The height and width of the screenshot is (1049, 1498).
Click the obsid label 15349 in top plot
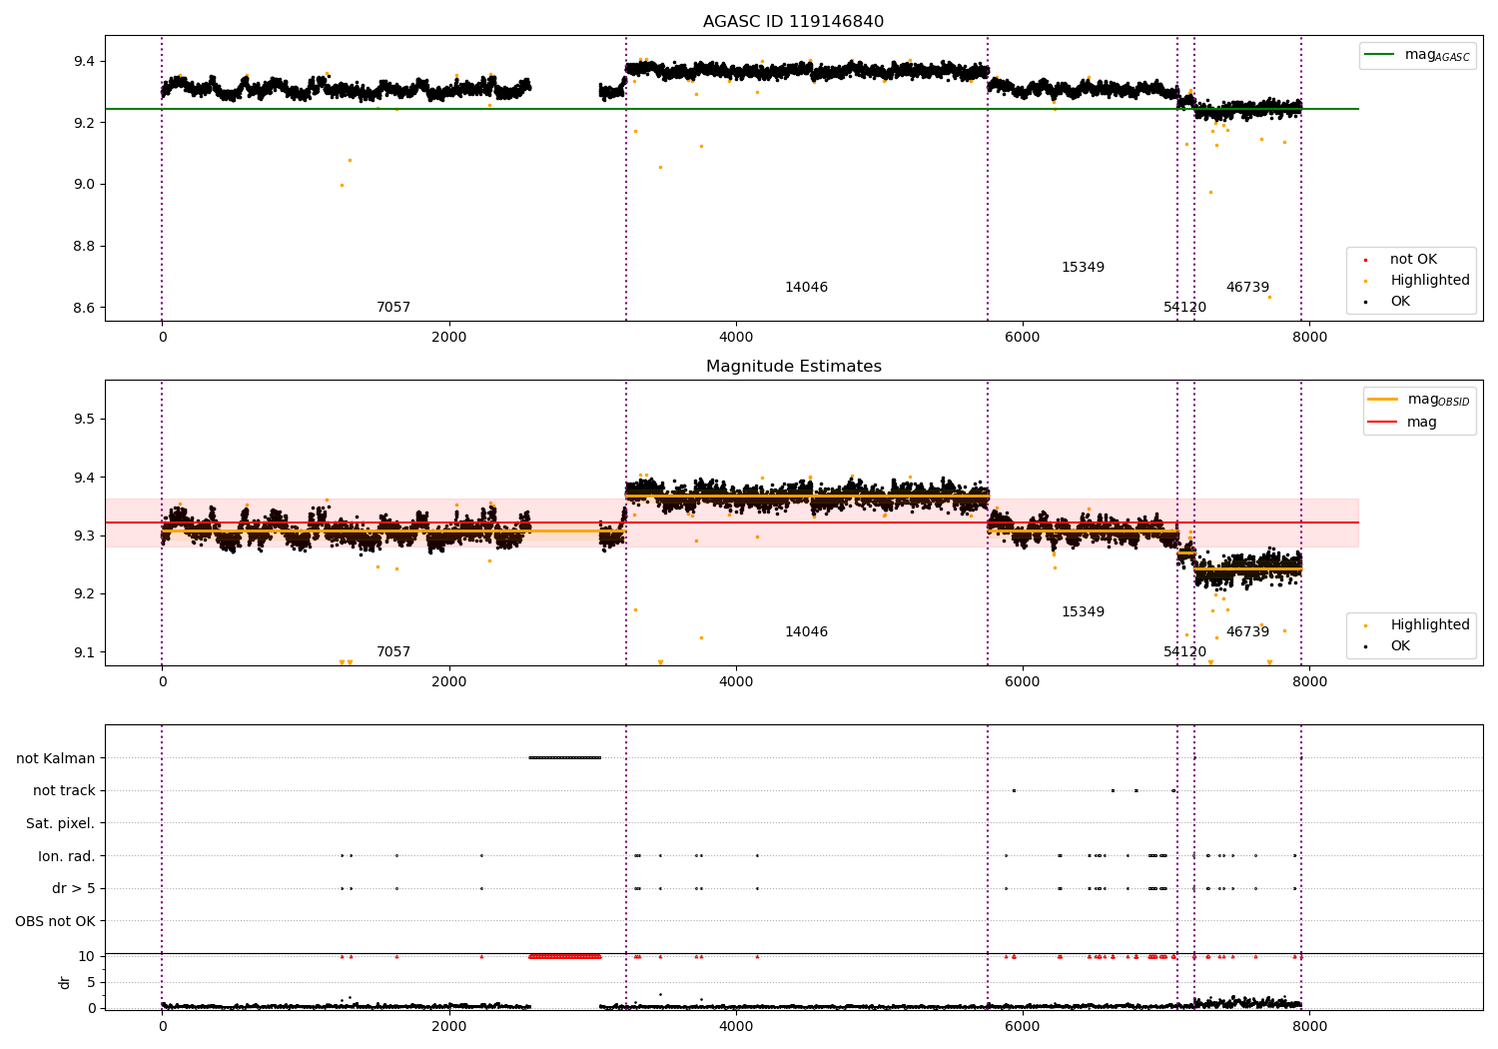pyautogui.click(x=1083, y=268)
